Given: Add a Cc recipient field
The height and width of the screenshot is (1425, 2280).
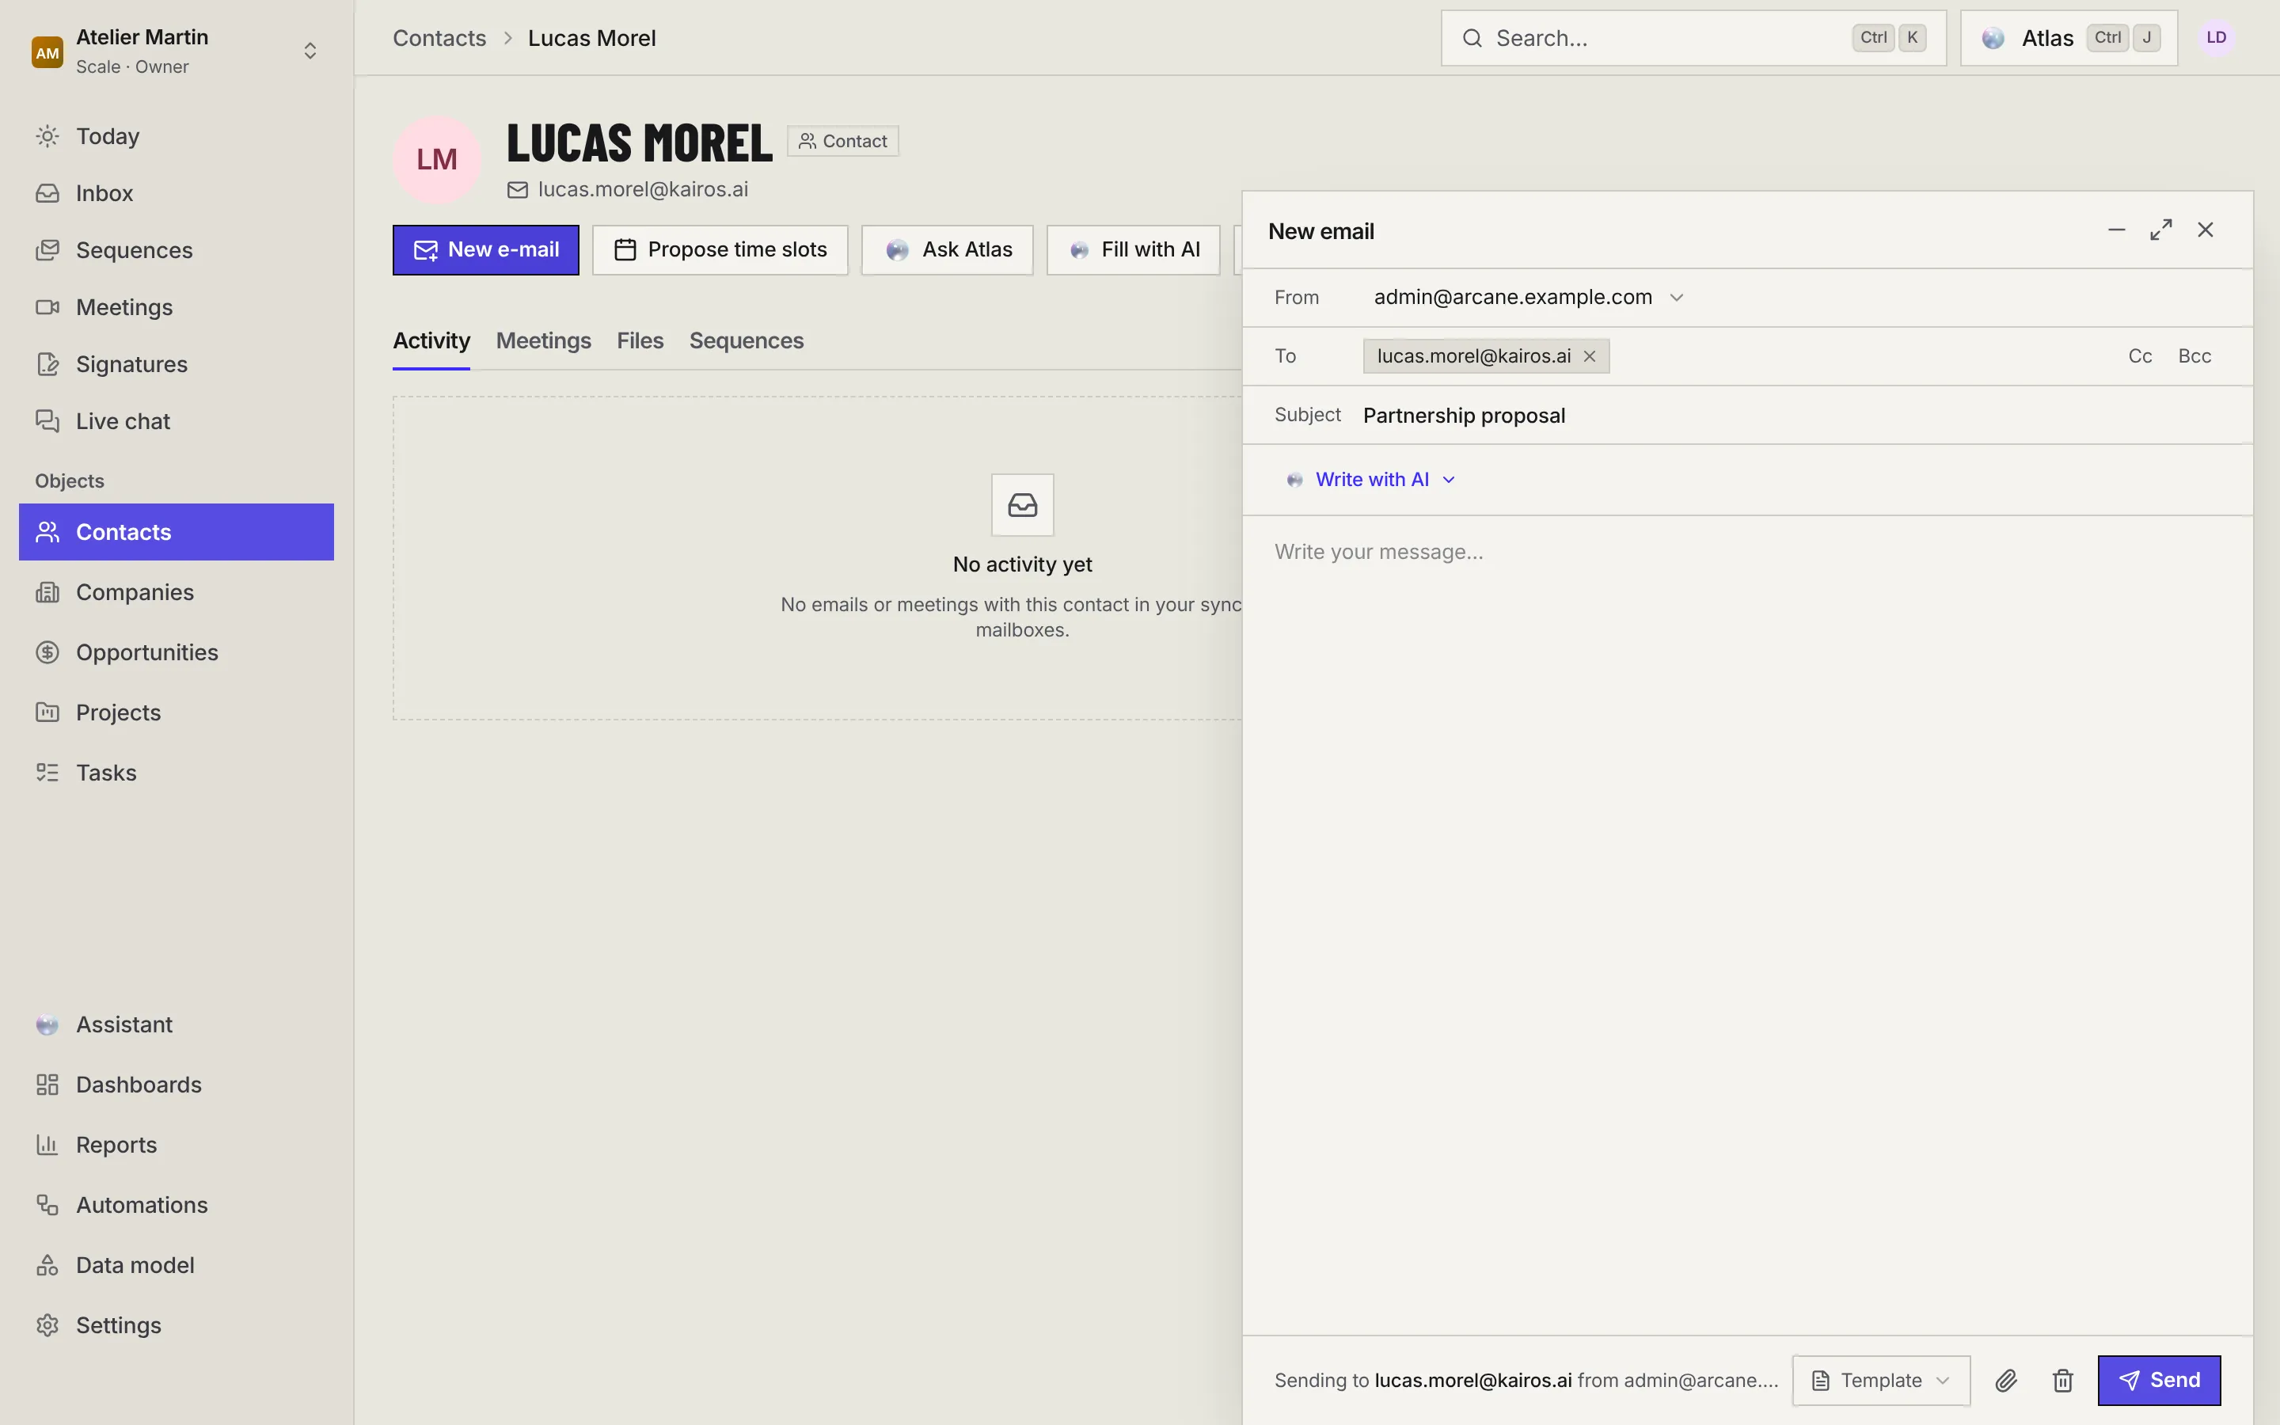Looking at the screenshot, I should click(x=2140, y=356).
